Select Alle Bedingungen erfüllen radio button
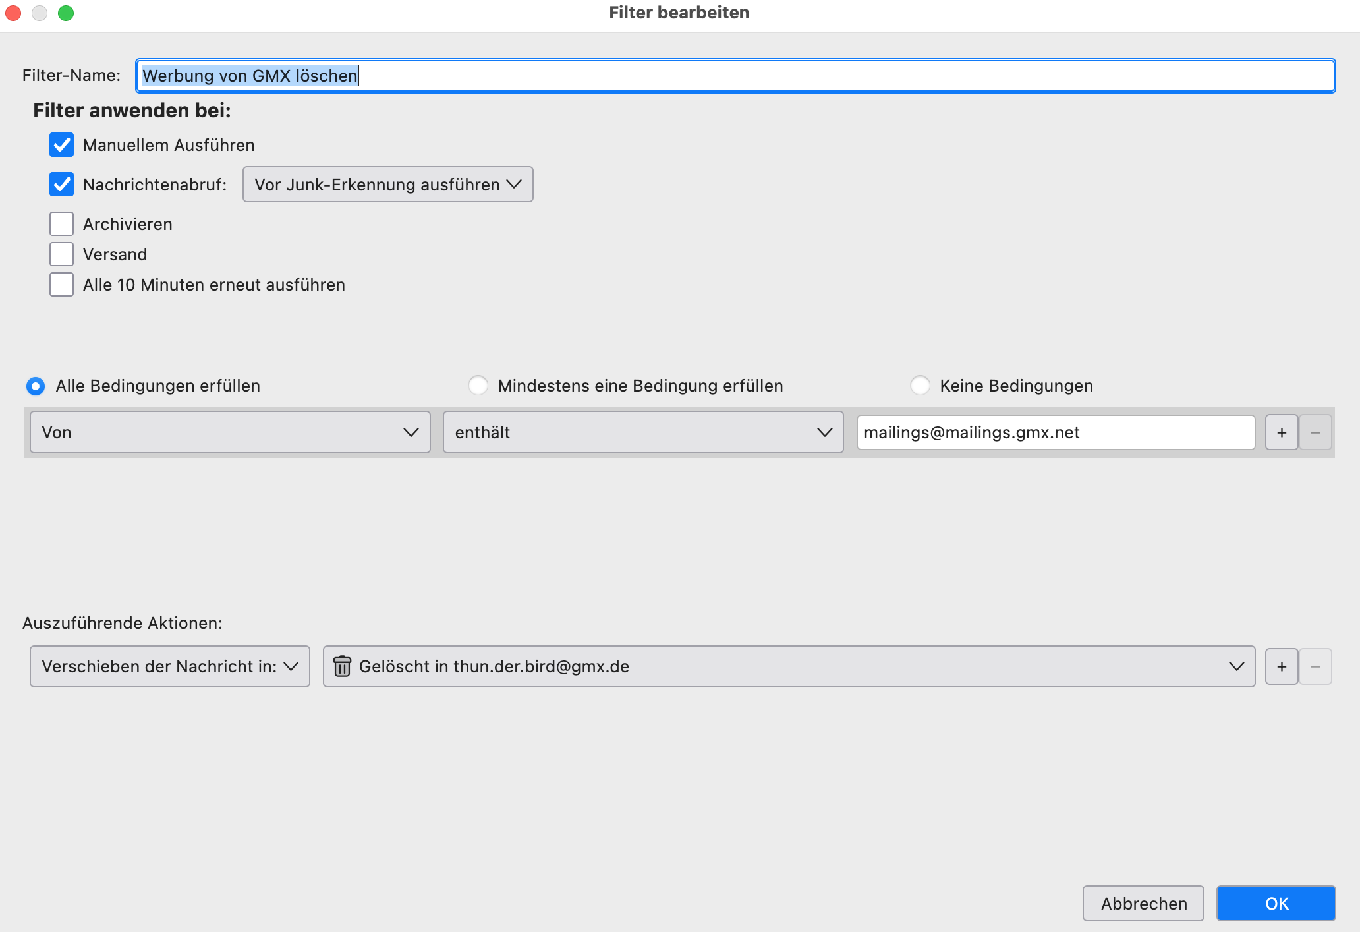Screen dimensions: 1360x932 point(36,386)
